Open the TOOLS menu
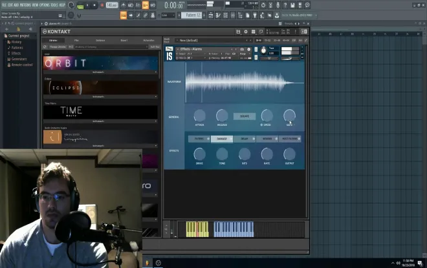The image size is (427, 268). pyautogui.click(x=55, y=5)
